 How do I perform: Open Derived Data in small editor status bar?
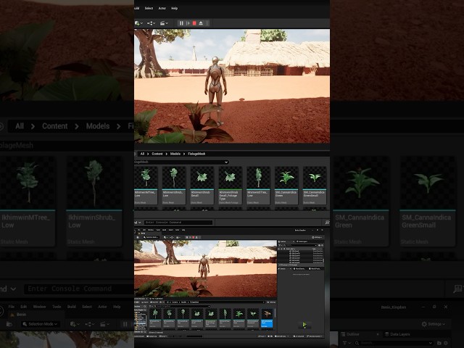coord(281,336)
